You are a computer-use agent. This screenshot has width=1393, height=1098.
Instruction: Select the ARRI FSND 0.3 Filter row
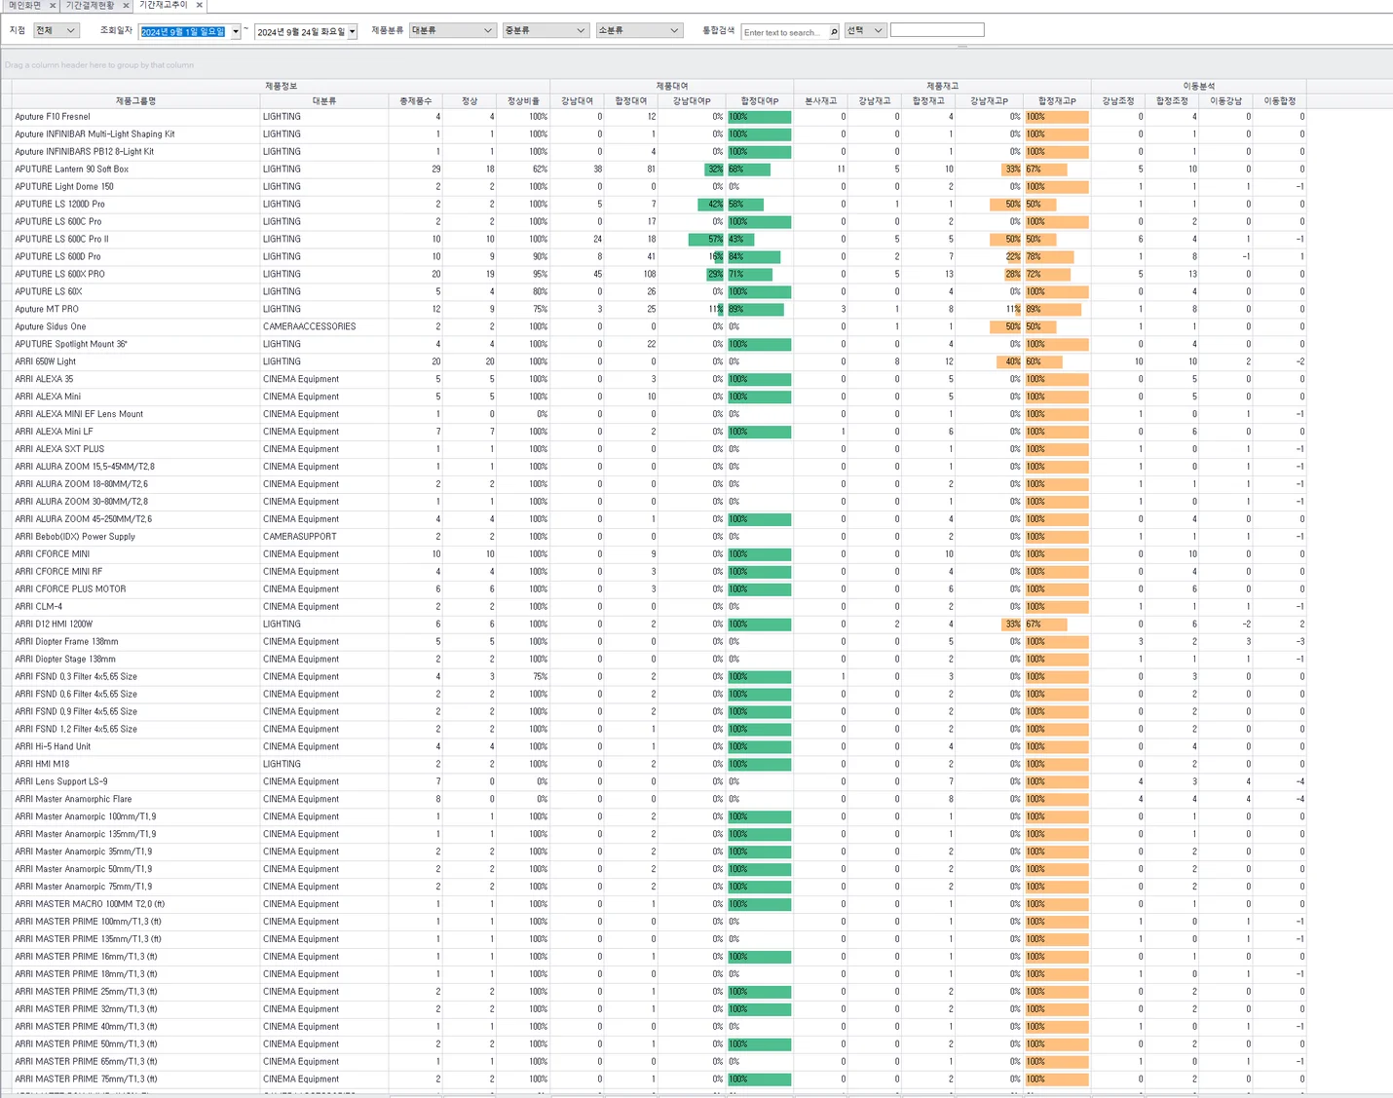(x=76, y=678)
